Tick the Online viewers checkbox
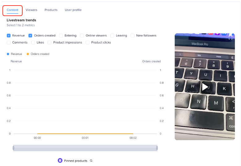The image size is (241, 166). [x=82, y=35]
